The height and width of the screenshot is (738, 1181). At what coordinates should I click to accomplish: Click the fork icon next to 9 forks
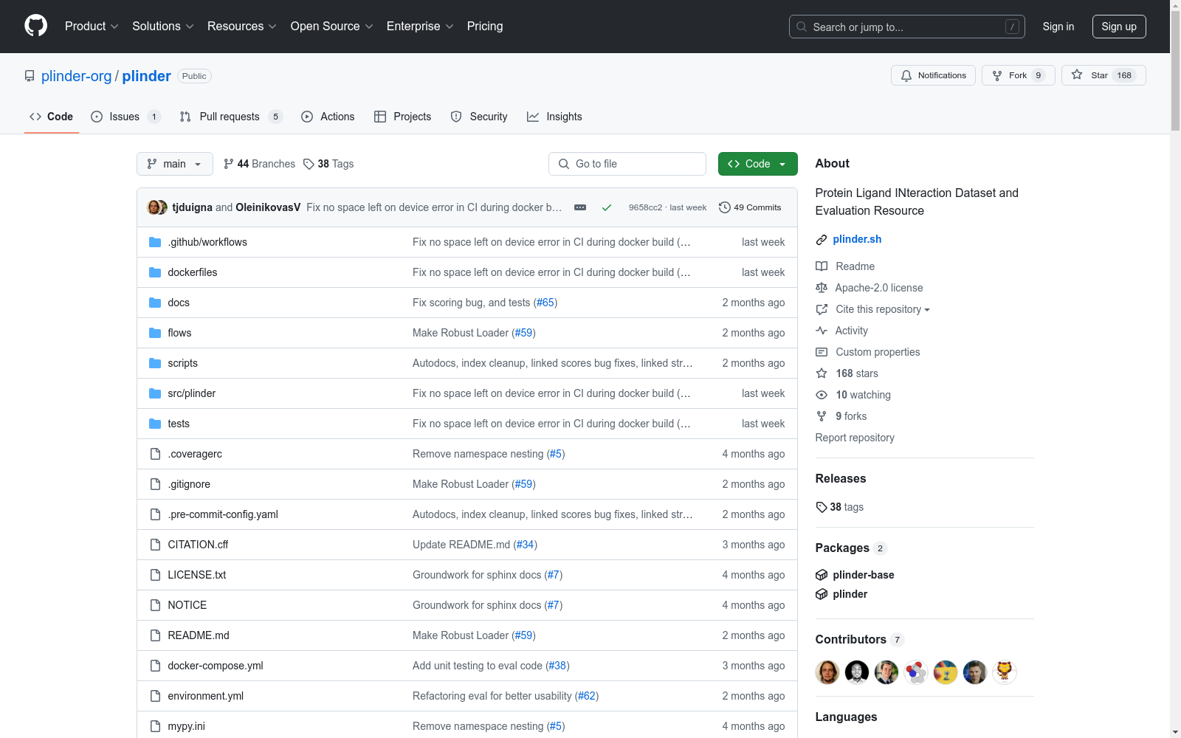822,416
